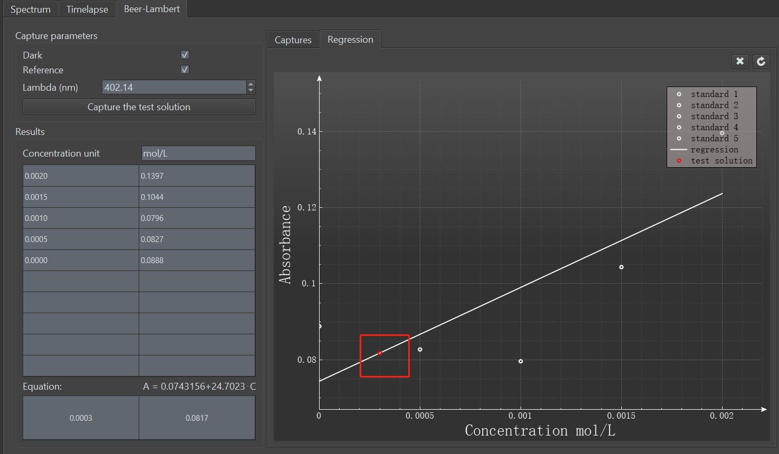This screenshot has height=454, width=779.
Task: Switch to the Captures tab
Action: click(293, 40)
